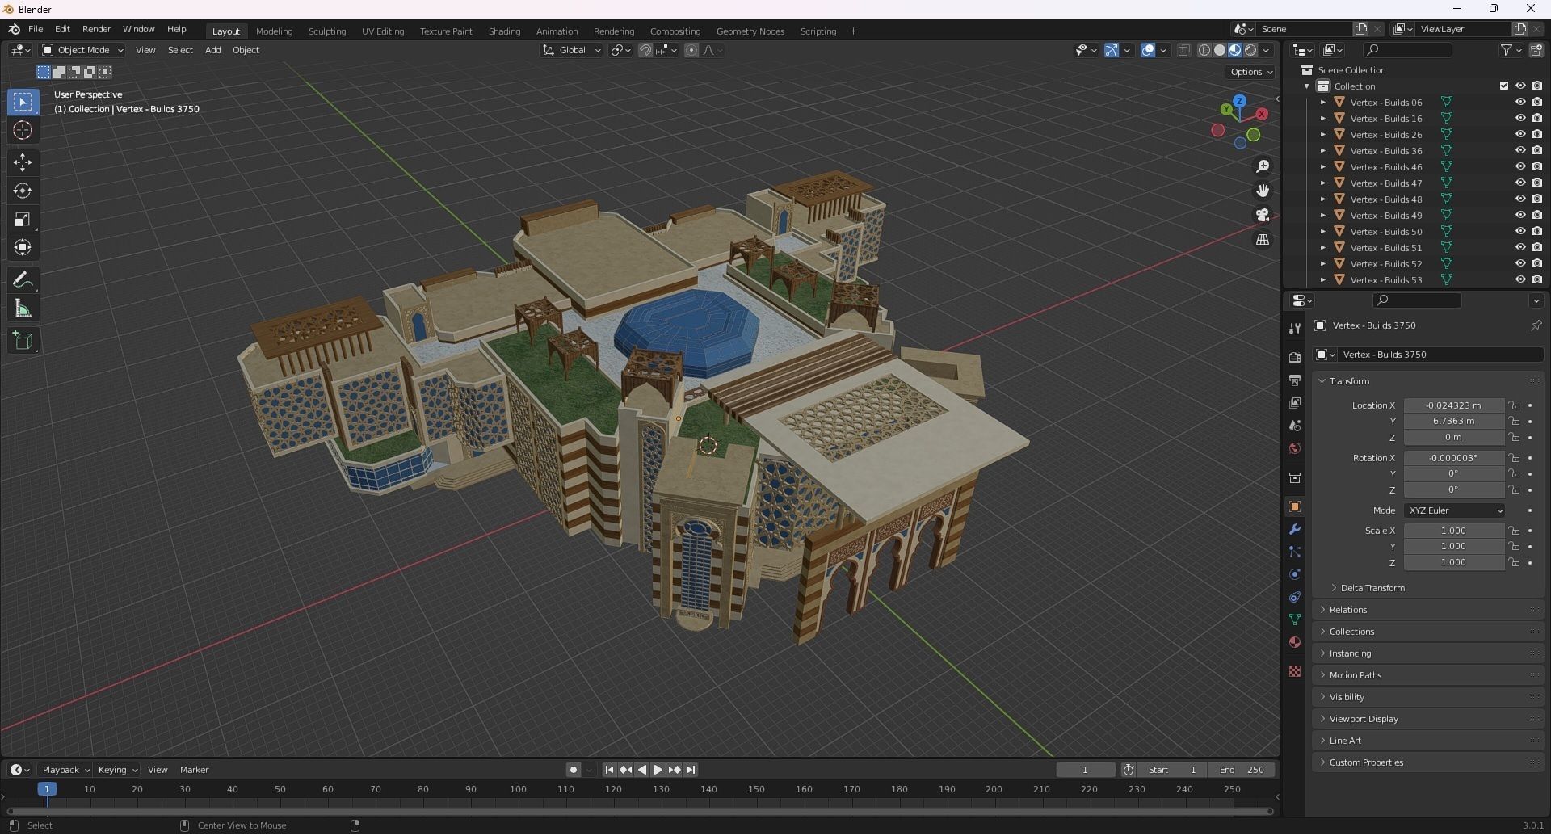Hide Vertex - Builds 26 in viewport
Screen dimensions: 1551x840
pos(1519,134)
